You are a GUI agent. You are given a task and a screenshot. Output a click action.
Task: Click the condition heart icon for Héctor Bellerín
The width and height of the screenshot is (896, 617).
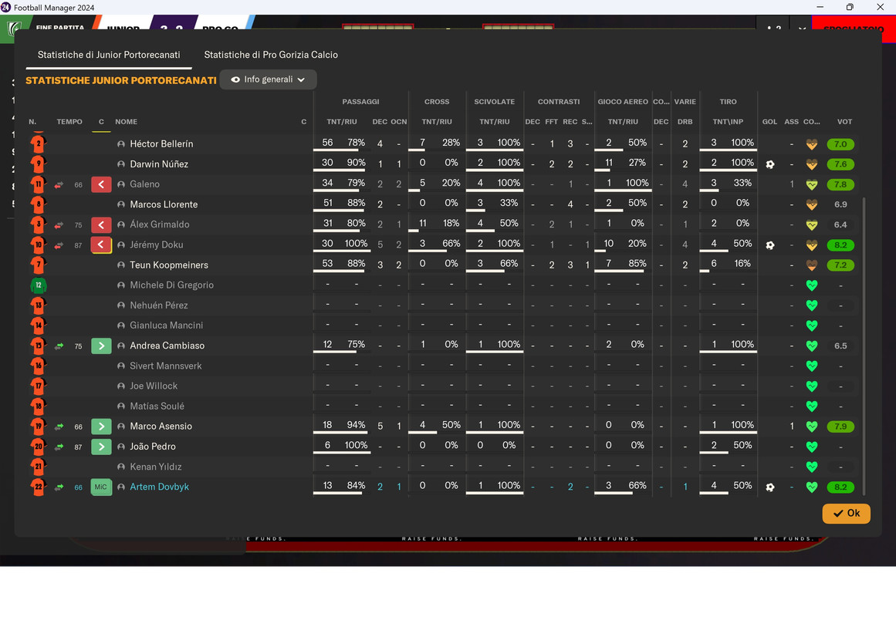(811, 144)
